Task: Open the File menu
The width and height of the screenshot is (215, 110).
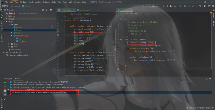Action: (x=6, y=2)
